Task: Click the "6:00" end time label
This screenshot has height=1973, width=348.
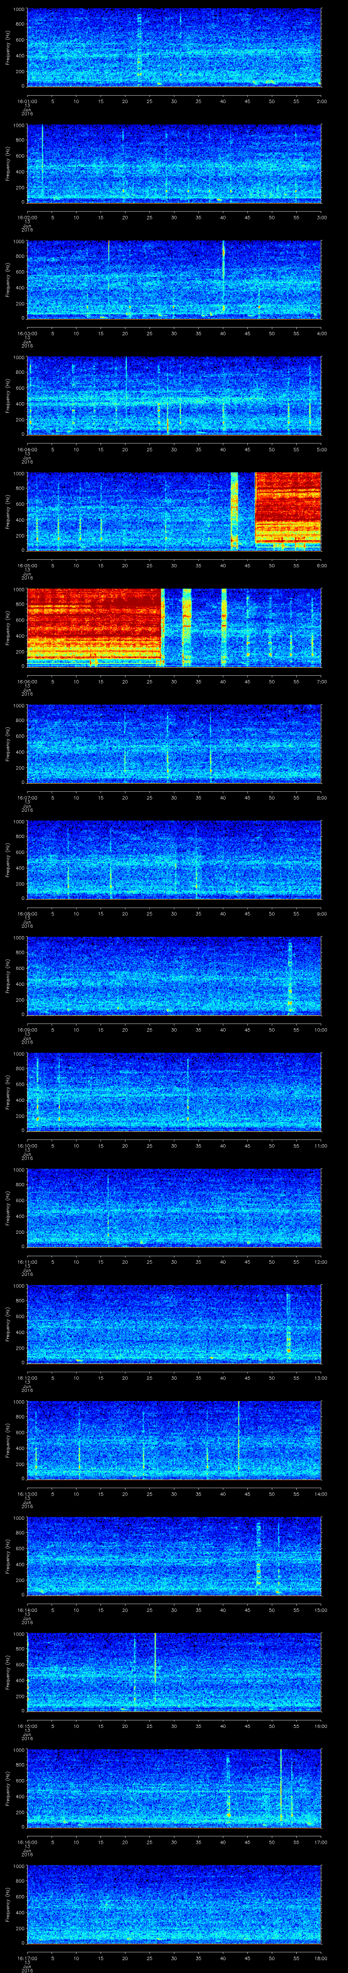Action: tap(321, 565)
